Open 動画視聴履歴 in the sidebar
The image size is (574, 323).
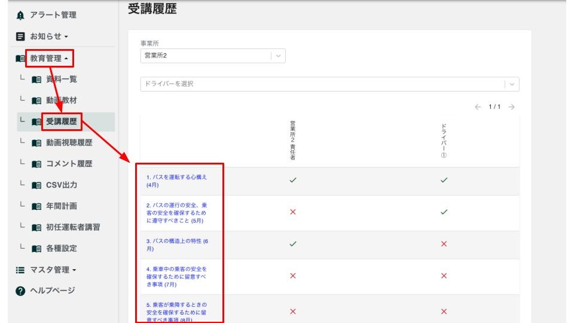click(x=69, y=143)
